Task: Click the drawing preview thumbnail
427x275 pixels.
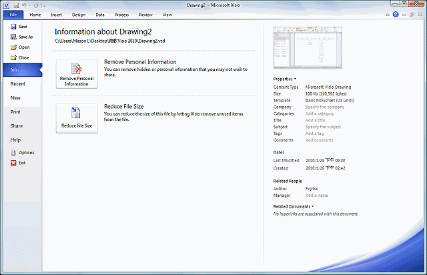Action: click(x=308, y=47)
